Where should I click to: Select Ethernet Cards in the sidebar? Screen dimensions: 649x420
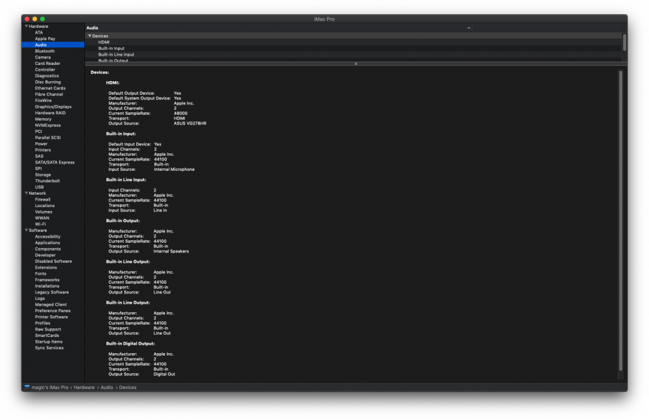coord(50,88)
